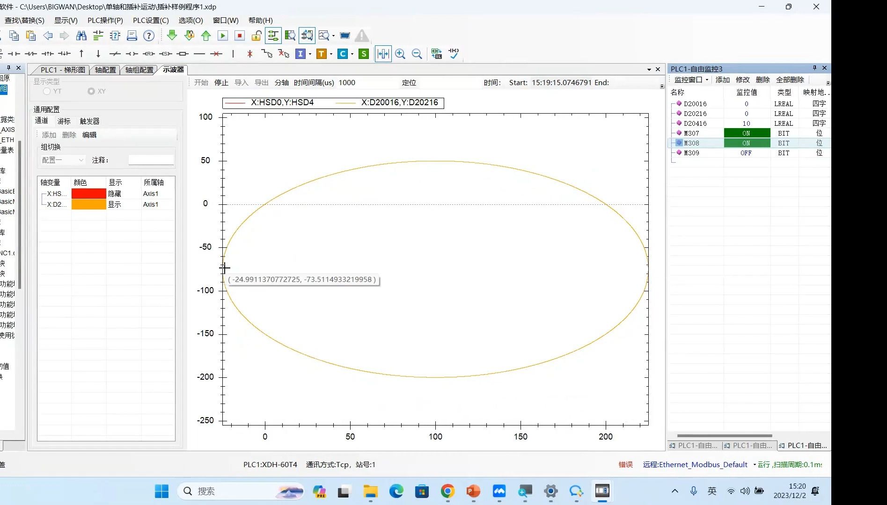Switch to the 轴配置 tab
The height and width of the screenshot is (505, 887).
(105, 70)
